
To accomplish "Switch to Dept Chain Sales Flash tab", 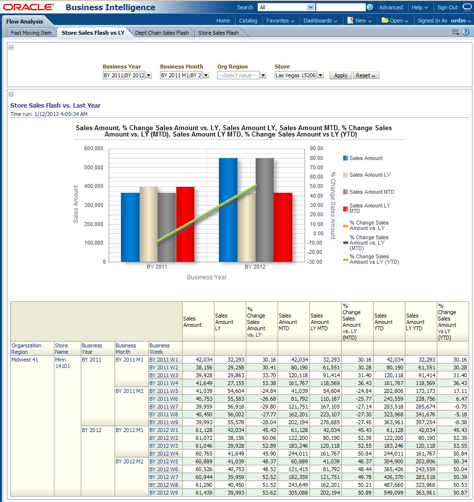I will 162,33.
